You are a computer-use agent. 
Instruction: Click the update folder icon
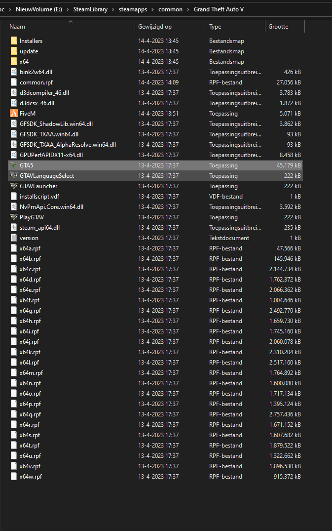point(14,51)
